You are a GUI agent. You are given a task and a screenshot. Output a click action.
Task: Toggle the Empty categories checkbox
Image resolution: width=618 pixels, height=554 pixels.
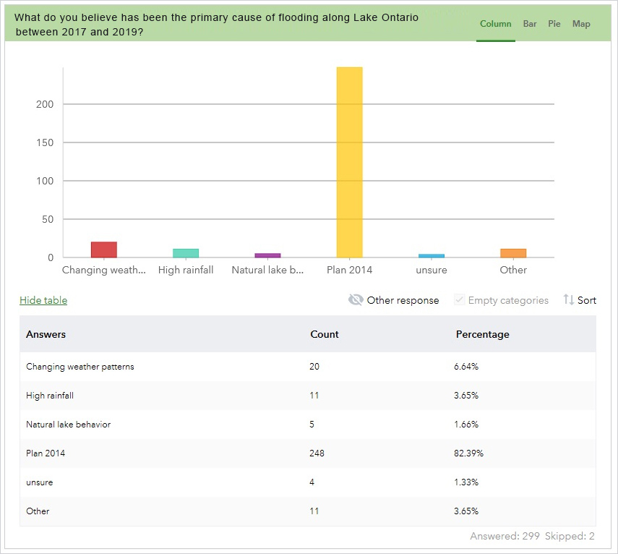[459, 300]
